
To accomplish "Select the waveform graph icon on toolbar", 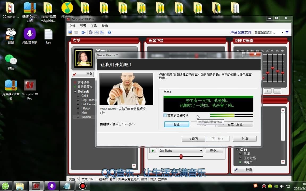I will point(96,32).
